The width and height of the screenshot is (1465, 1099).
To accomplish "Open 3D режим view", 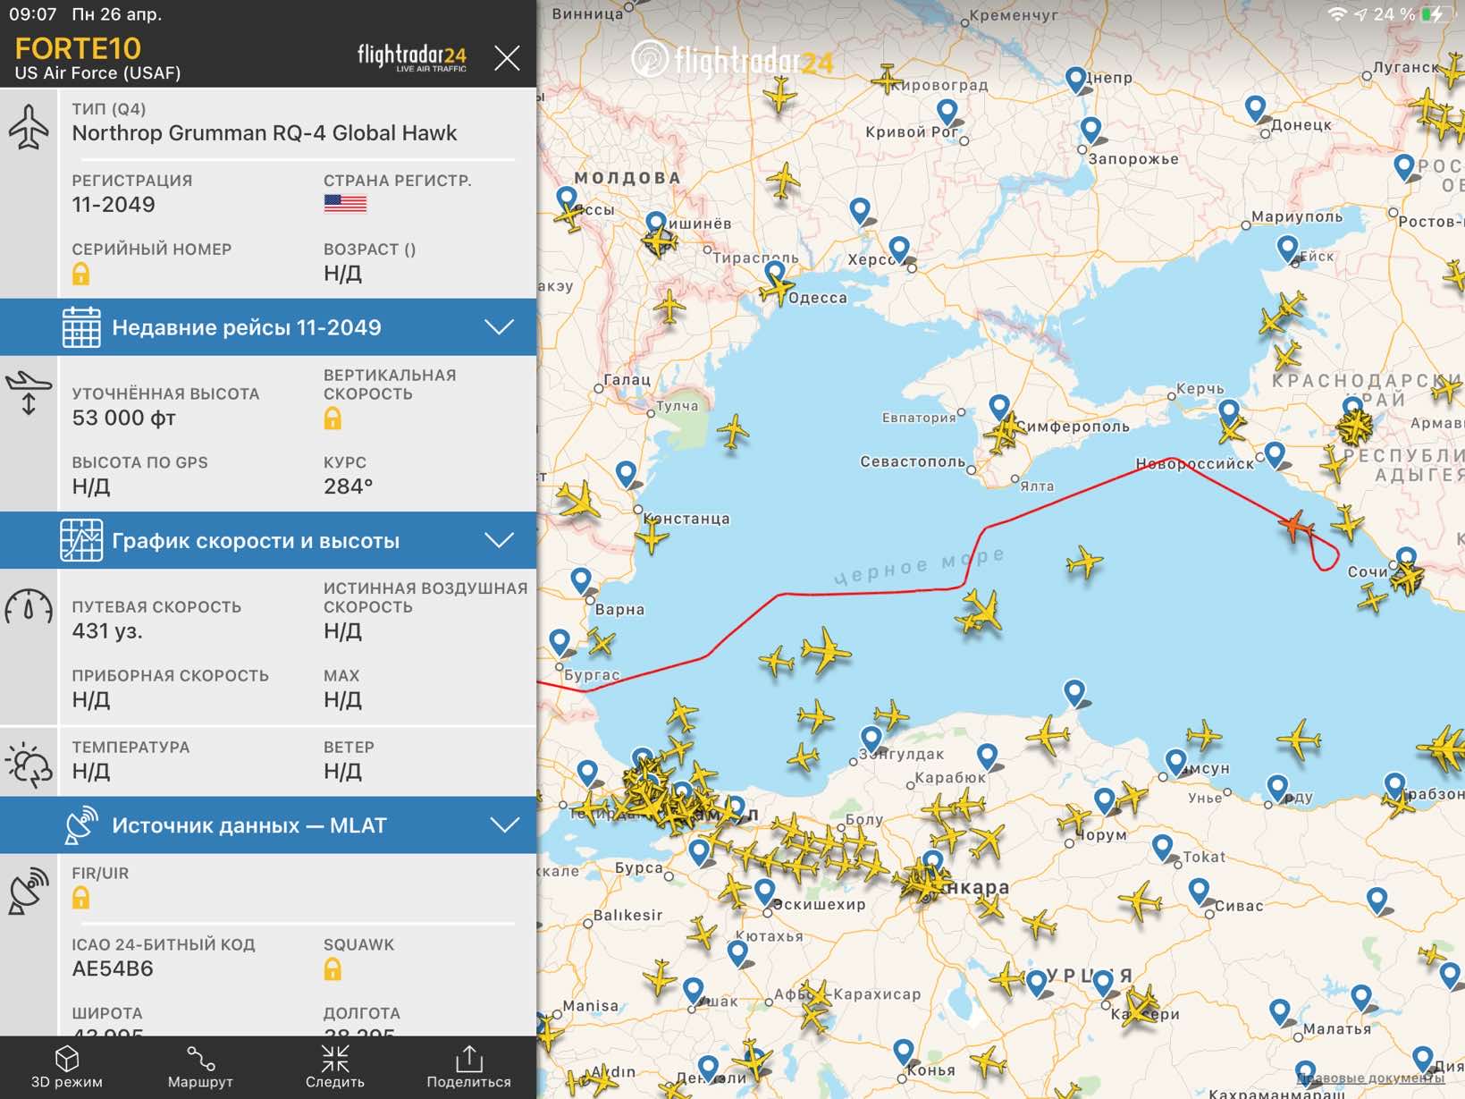I will [x=67, y=1067].
